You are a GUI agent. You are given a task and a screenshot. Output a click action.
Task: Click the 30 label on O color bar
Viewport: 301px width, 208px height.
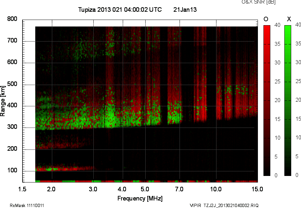coord(277,63)
